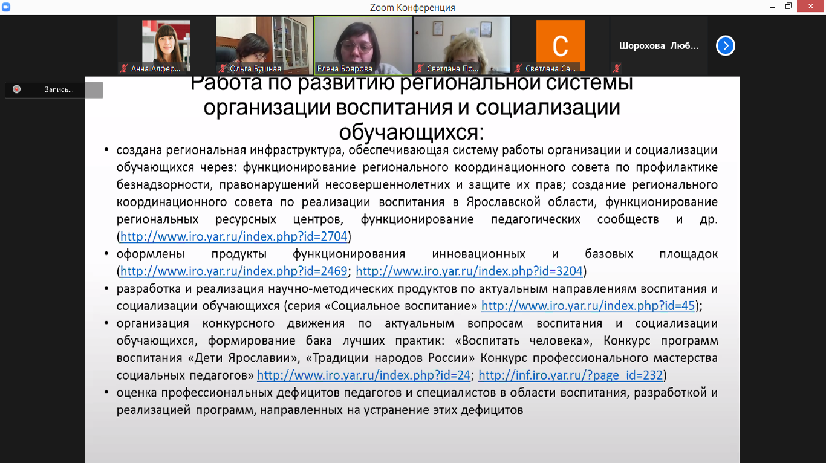The height and width of the screenshot is (463, 826).
Task: Click muted microphone icon for Анна Алфер...
Action: coord(125,69)
